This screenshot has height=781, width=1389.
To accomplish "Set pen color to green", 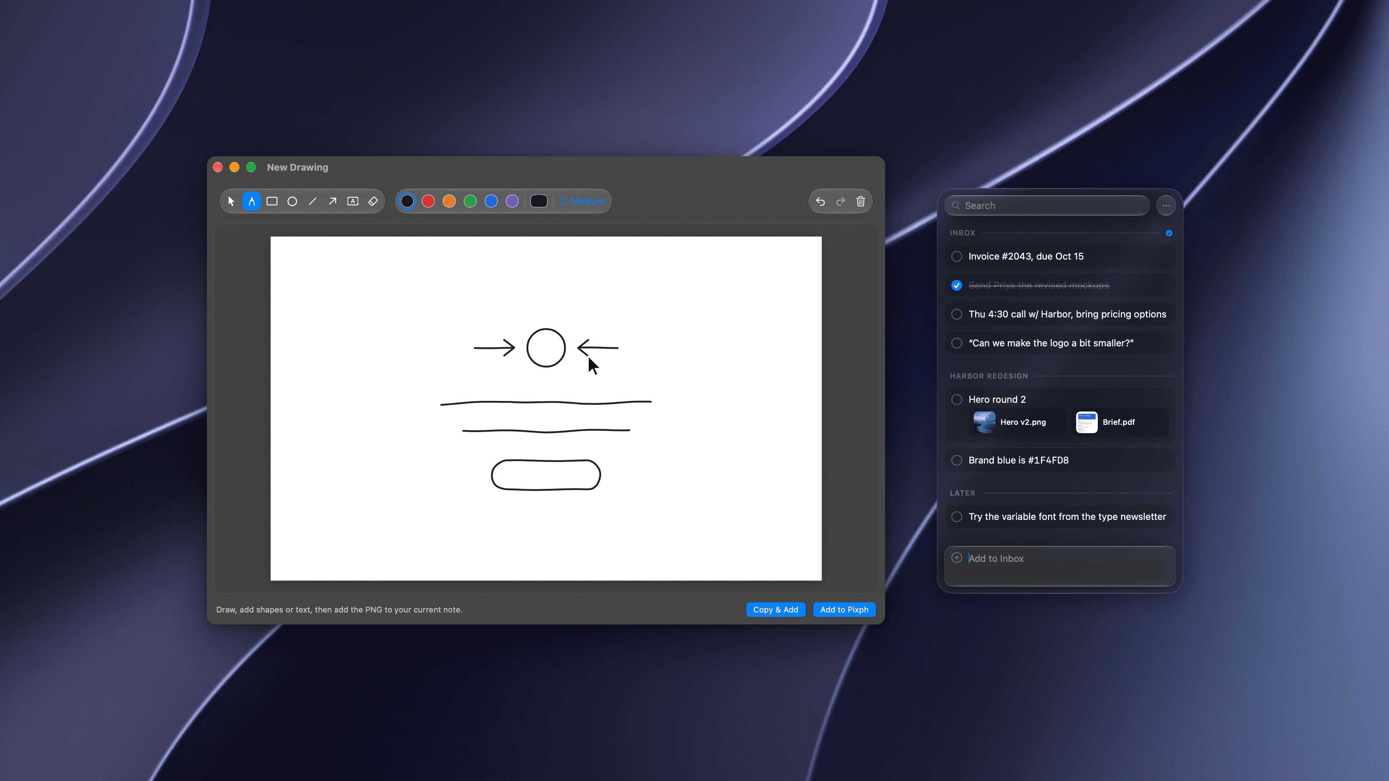I will (470, 201).
